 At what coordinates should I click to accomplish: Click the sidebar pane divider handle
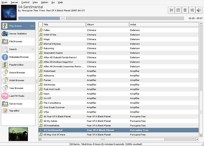37,81
